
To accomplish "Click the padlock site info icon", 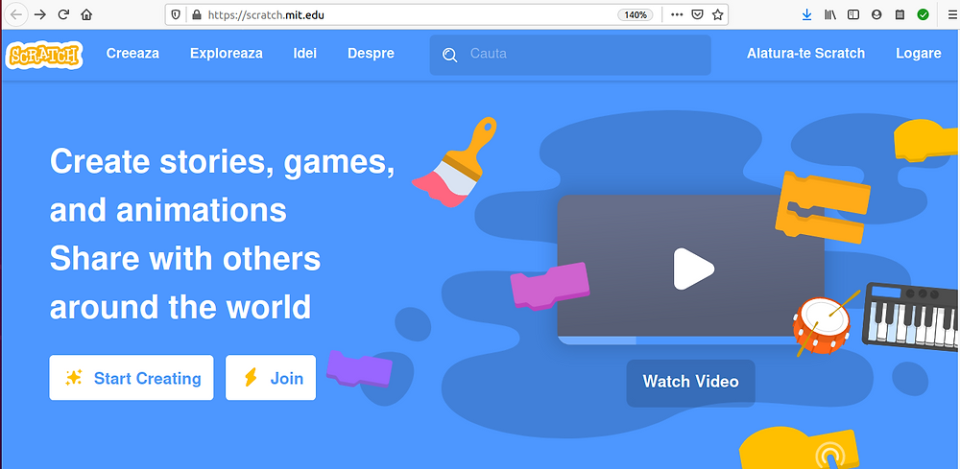I will tap(196, 14).
